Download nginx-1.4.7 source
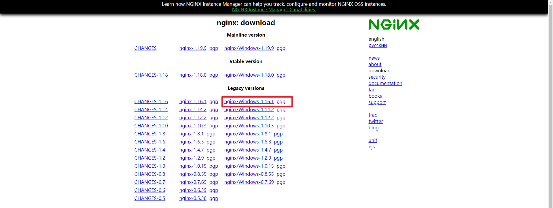Image resolution: width=553 pixels, height=208 pixels. pos(191,150)
